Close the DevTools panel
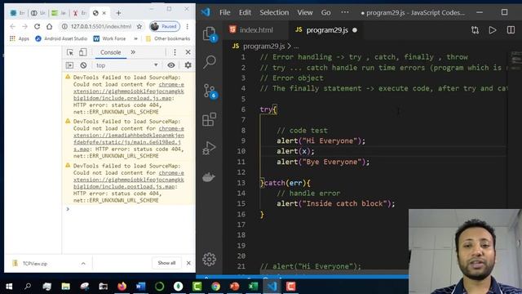 [x=188, y=52]
